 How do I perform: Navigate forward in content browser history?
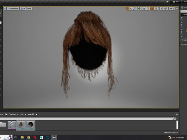tap(2, 114)
